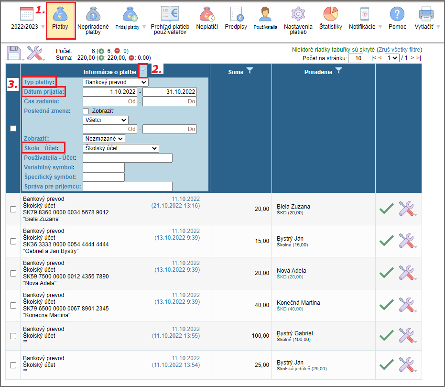Open edit tools for Bystrý Ján Školné payment
The width and height of the screenshot is (445, 387).
(x=406, y=241)
